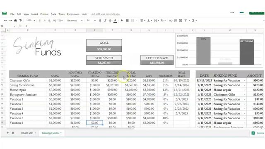Open text rotation dropdown
265x149 pixels.
pos(163,21)
